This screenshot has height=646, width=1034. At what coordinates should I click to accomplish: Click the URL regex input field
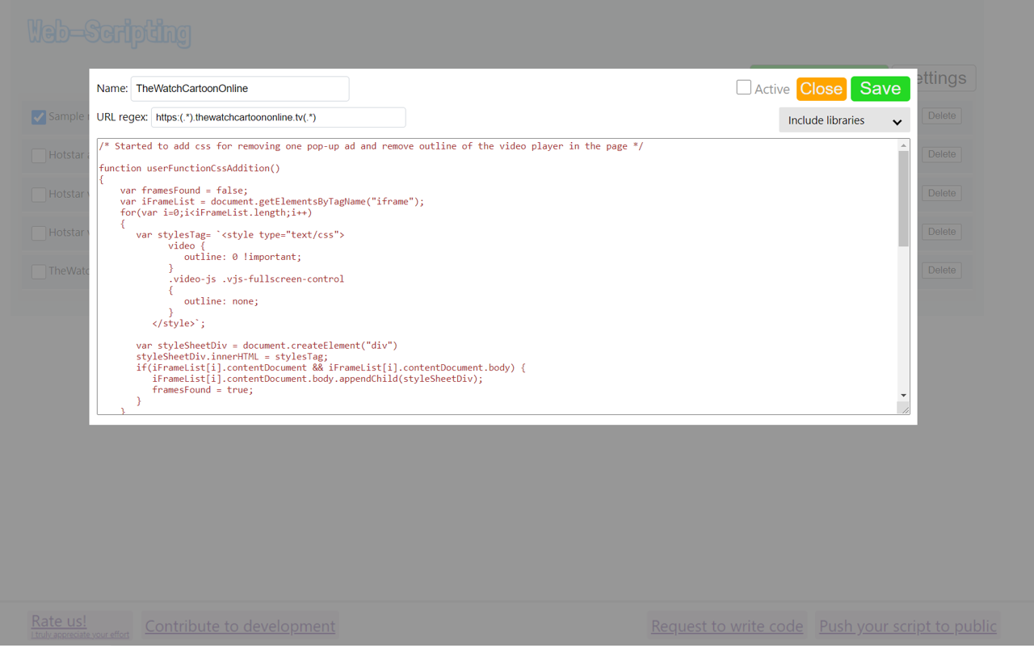point(278,117)
